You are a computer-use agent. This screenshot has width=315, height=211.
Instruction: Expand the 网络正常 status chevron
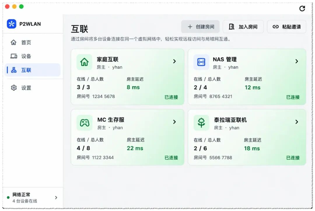56,198
